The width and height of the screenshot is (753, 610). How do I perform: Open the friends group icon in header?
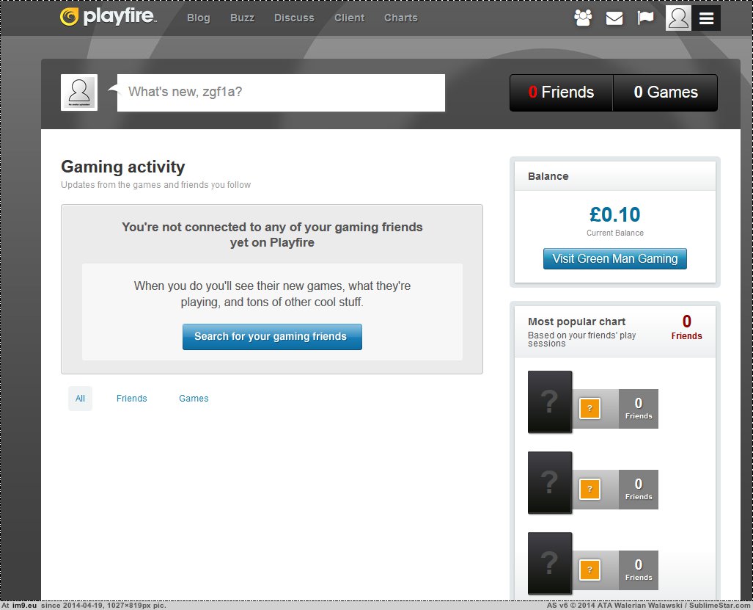583,18
